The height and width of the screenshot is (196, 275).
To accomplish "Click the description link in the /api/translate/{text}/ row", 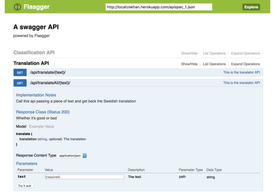I will click(x=241, y=72).
